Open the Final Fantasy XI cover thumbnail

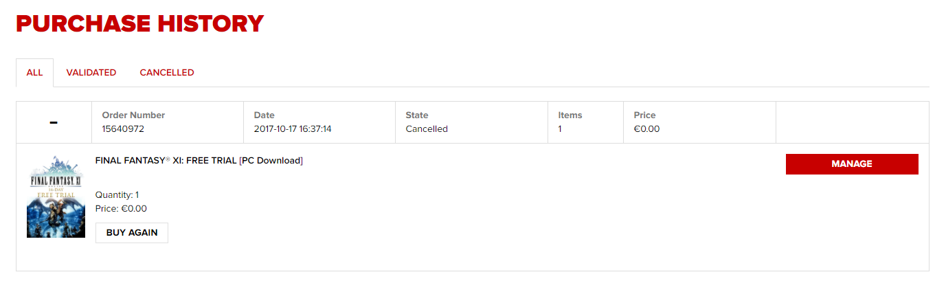tap(56, 196)
